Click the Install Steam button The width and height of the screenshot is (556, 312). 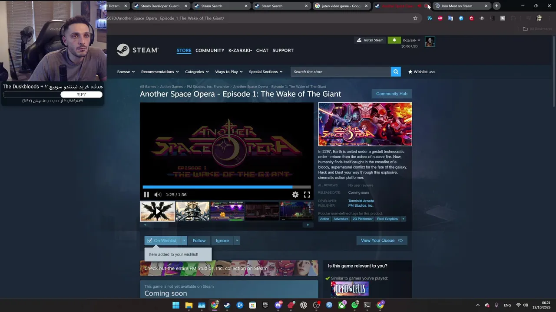[370, 40]
